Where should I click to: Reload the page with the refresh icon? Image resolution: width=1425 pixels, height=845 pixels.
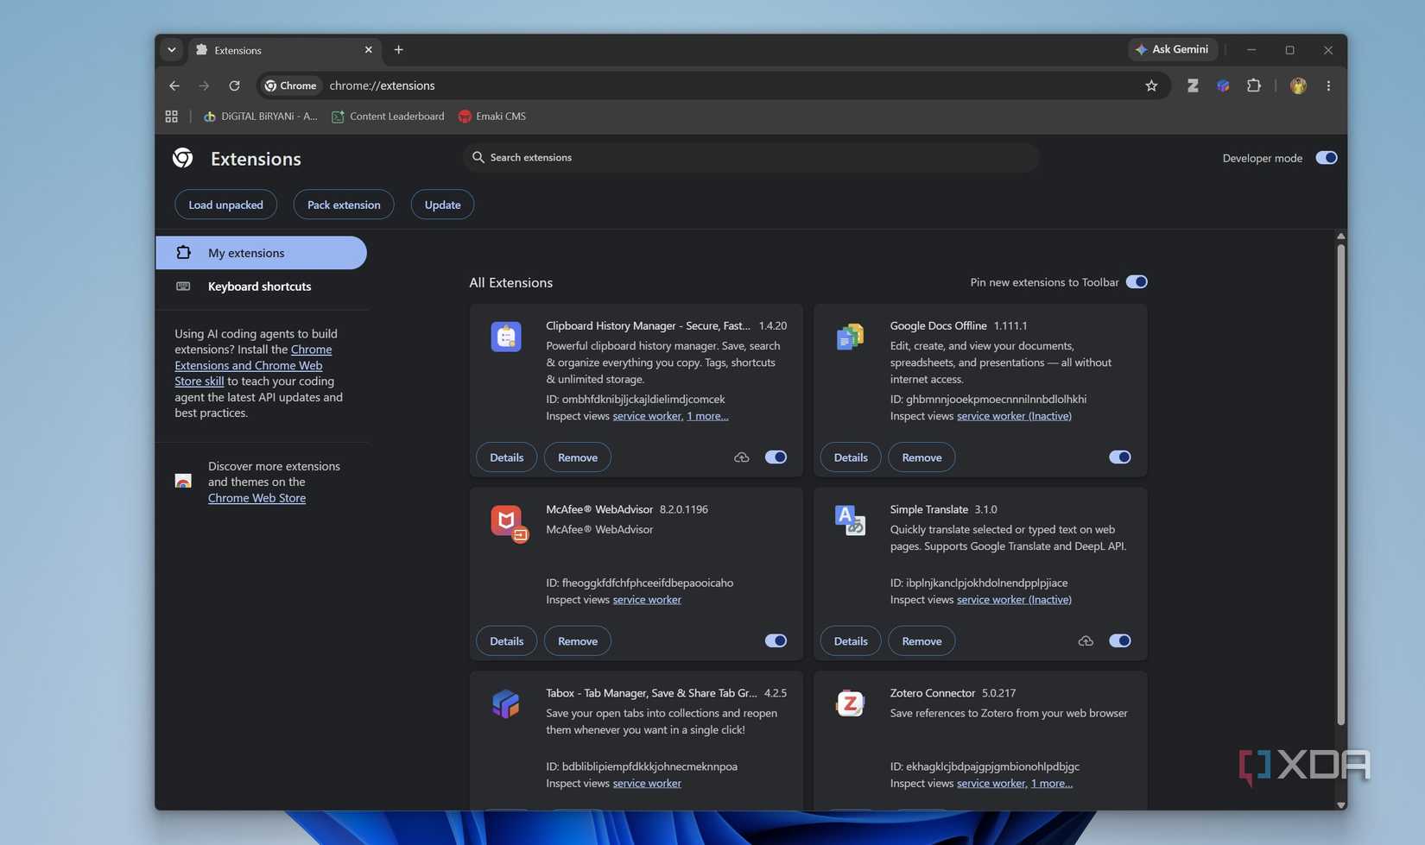point(234,85)
